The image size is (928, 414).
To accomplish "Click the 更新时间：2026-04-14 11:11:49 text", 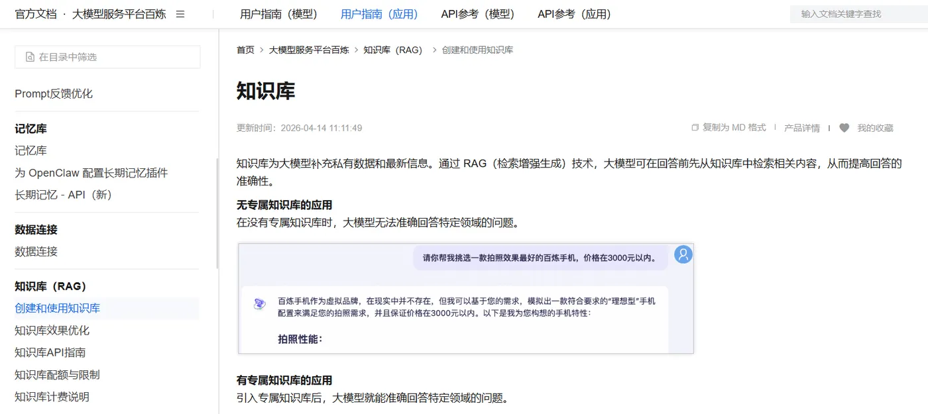I will pos(299,128).
